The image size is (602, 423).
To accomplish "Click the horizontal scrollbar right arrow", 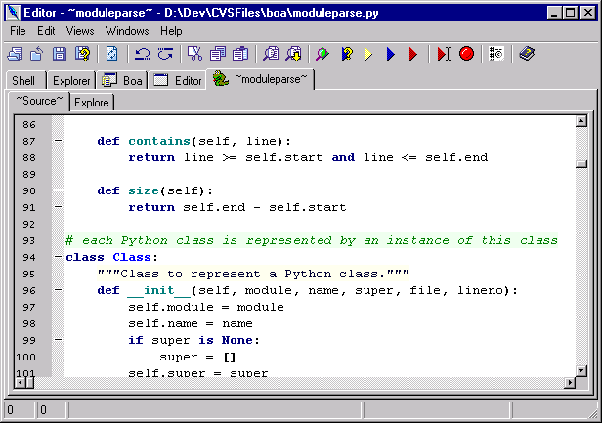I will (x=566, y=384).
